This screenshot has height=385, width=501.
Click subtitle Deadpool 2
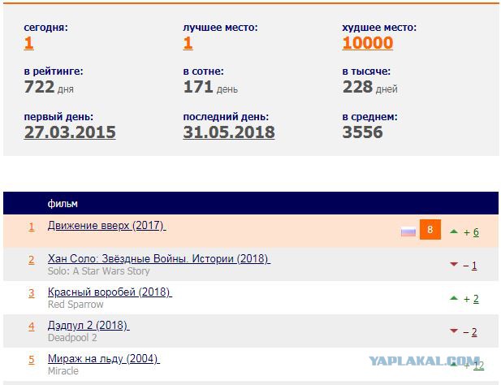coord(72,338)
